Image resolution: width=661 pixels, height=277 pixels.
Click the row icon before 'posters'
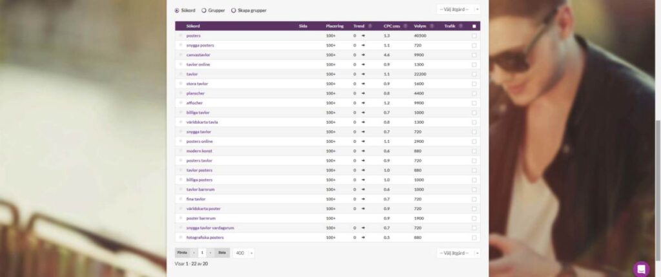click(x=181, y=36)
